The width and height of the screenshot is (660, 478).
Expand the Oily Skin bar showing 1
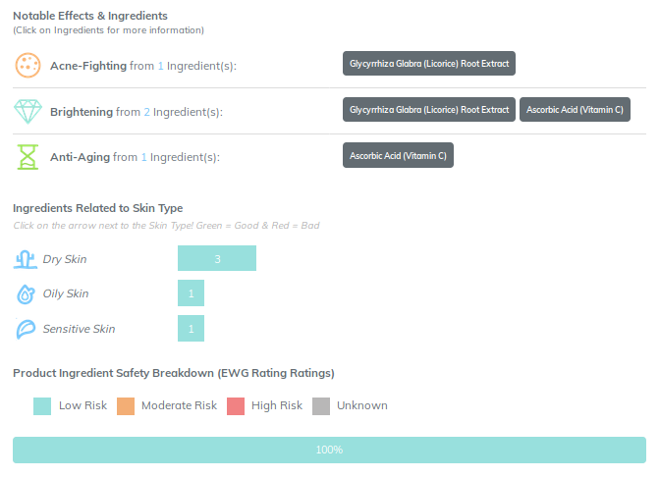191,292
